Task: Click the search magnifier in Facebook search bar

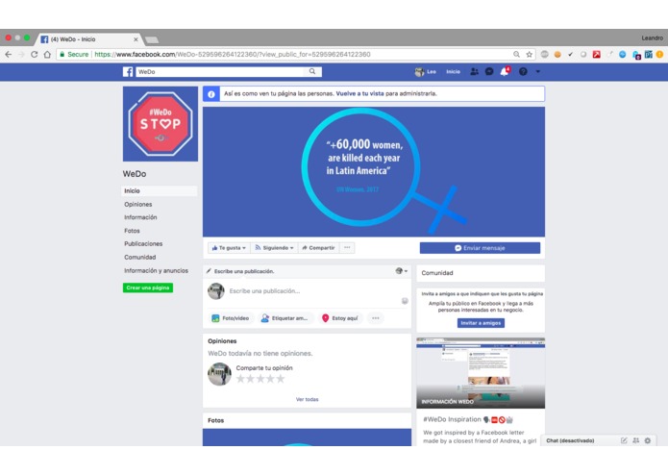Action: (x=312, y=71)
